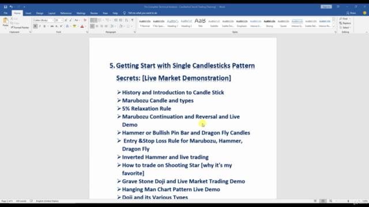Click the Sign in button
The image size is (369, 207).
pos(326,7)
